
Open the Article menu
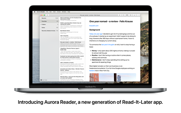(x=59, y=12)
